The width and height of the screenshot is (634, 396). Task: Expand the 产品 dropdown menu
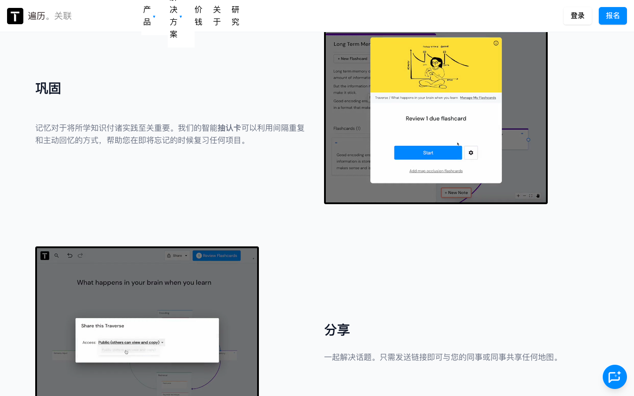149,16
